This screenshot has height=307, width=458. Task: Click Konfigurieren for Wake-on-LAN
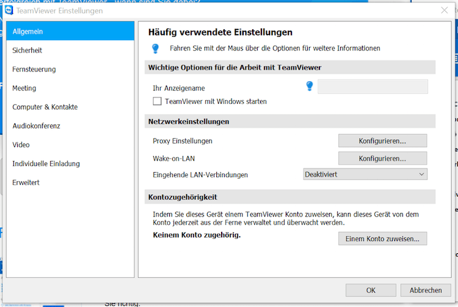coord(382,159)
